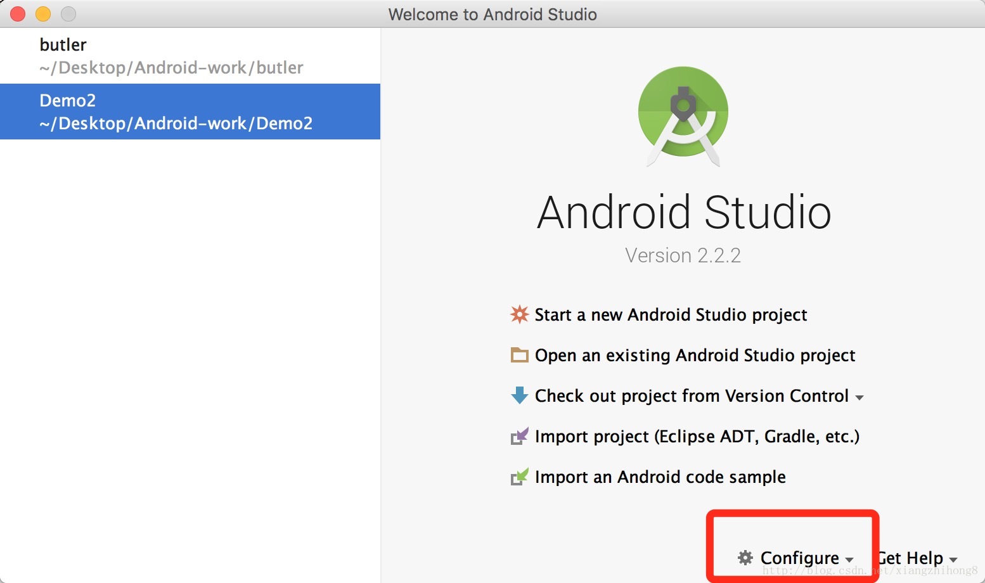Image resolution: width=985 pixels, height=583 pixels.
Task: Click the green Import Android code sample icon
Action: tap(519, 477)
